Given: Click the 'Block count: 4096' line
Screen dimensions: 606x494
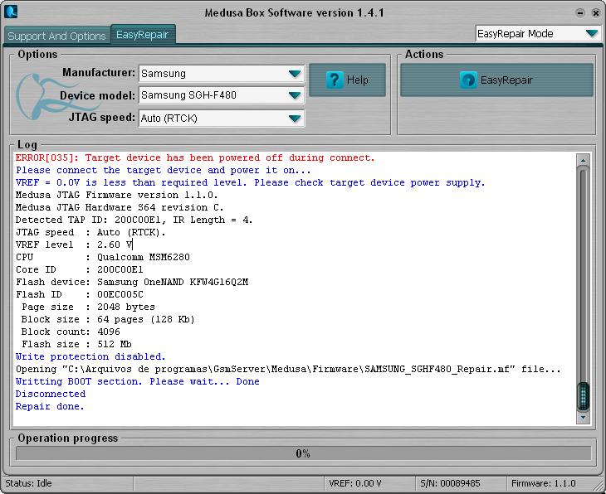Looking at the screenshot, I should pos(71,332).
